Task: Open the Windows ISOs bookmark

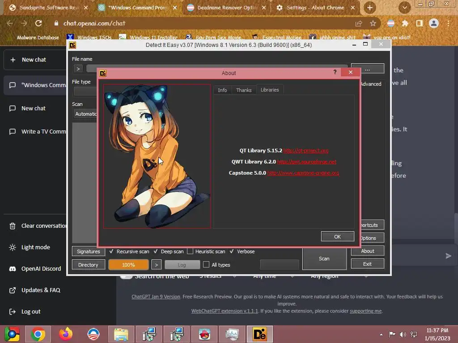Action: click(x=89, y=38)
